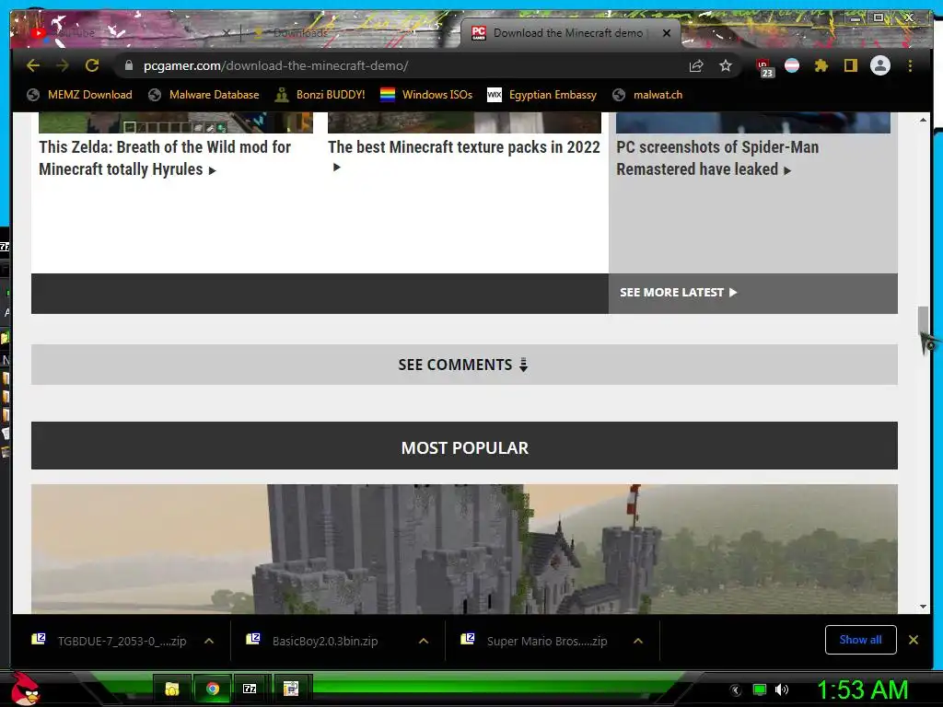Open the Windows ISOs bookmark

tap(426, 95)
